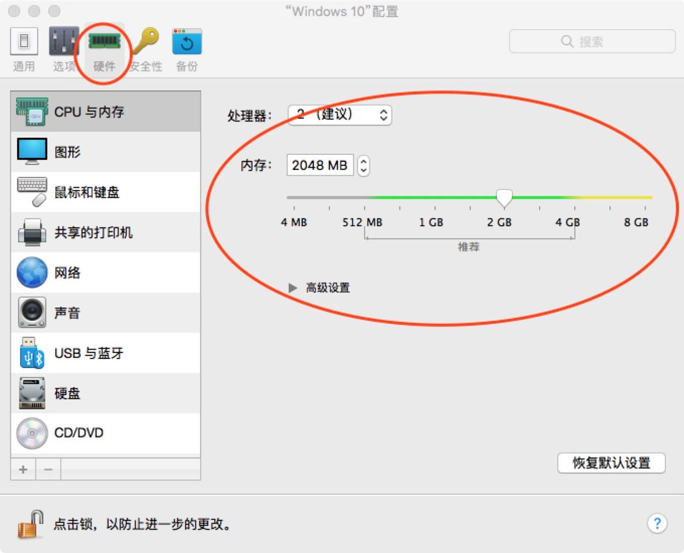Viewport: 684px width, 553px height.
Task: Click the 8 GB slider label
Action: (636, 222)
